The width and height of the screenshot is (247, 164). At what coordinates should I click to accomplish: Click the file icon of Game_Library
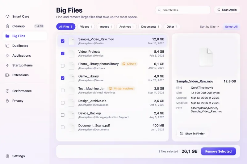[72, 78]
